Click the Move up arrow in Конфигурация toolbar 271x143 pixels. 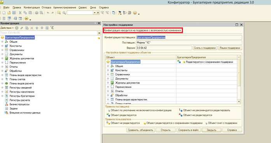(x=37, y=28)
